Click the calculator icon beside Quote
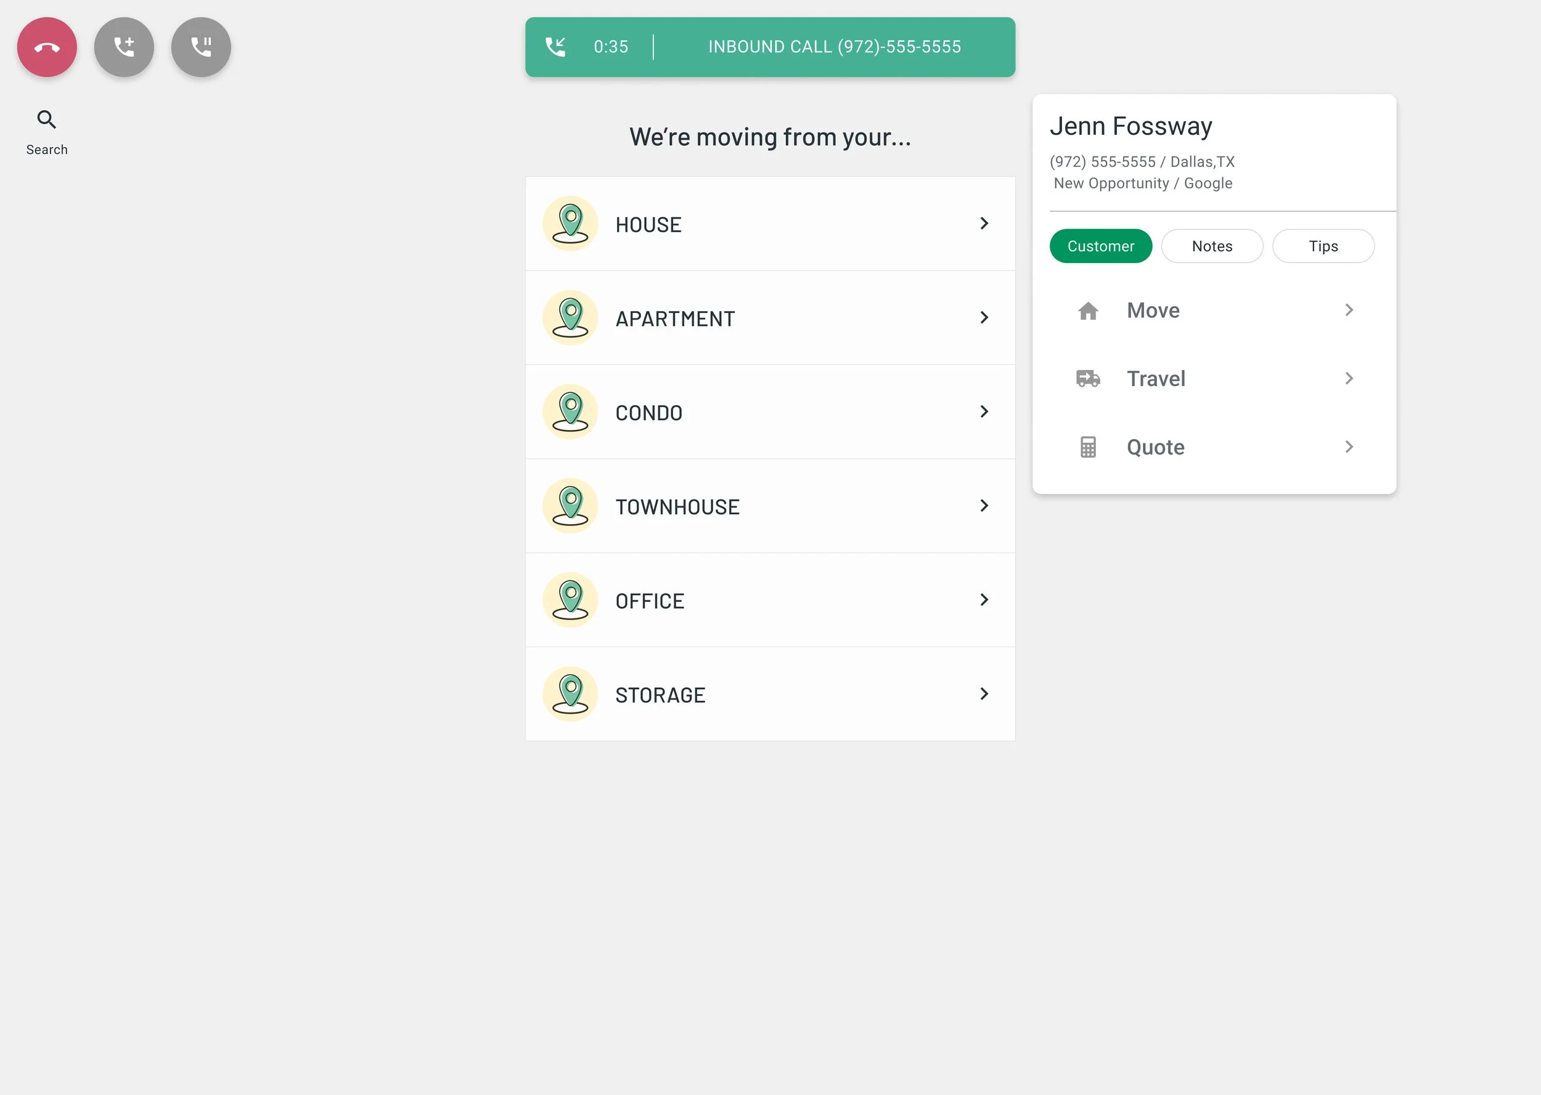Viewport: 1541px width, 1095px height. [x=1087, y=447]
